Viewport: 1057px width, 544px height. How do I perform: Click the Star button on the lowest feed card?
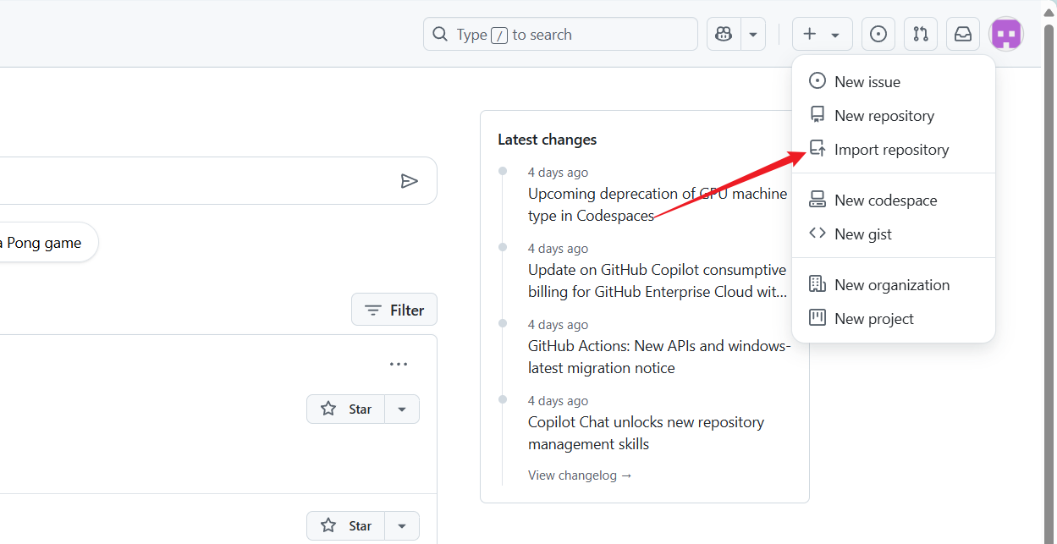pos(345,526)
